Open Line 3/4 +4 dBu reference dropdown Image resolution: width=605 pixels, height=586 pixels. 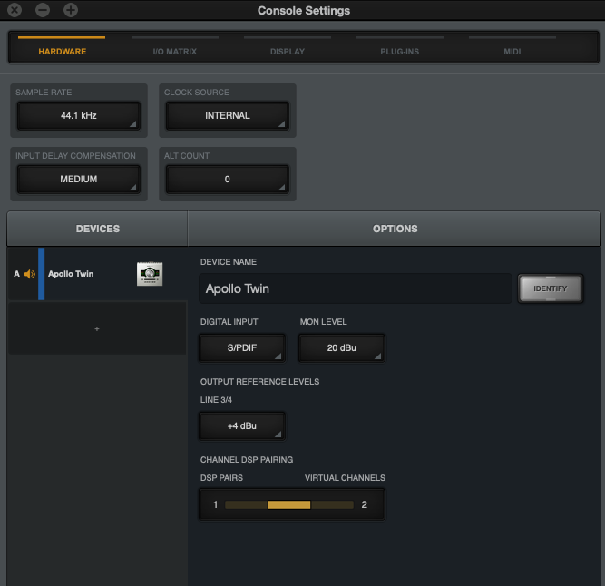click(x=242, y=425)
